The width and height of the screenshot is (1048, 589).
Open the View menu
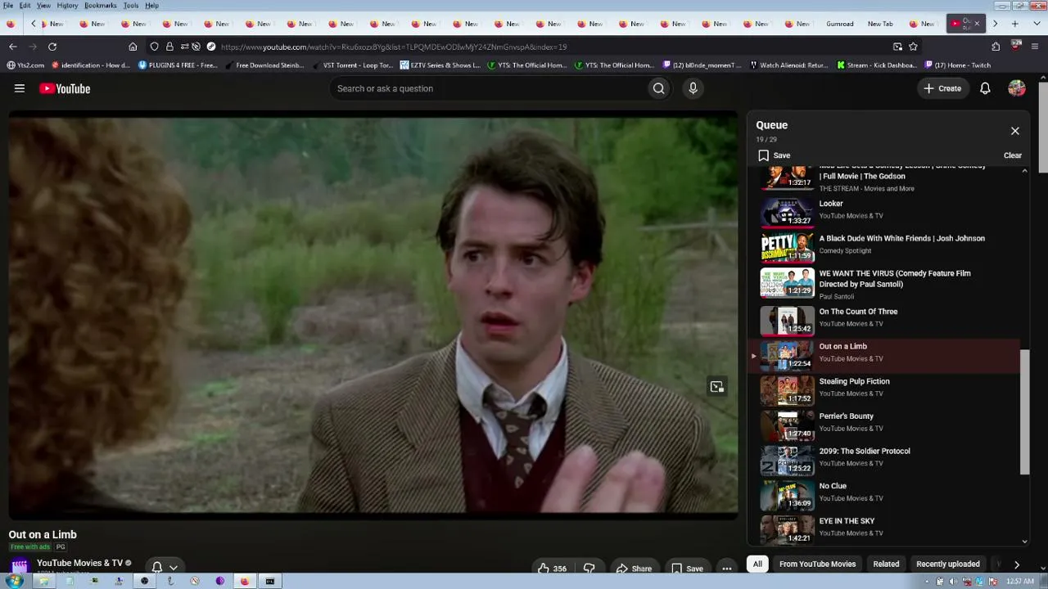click(43, 6)
